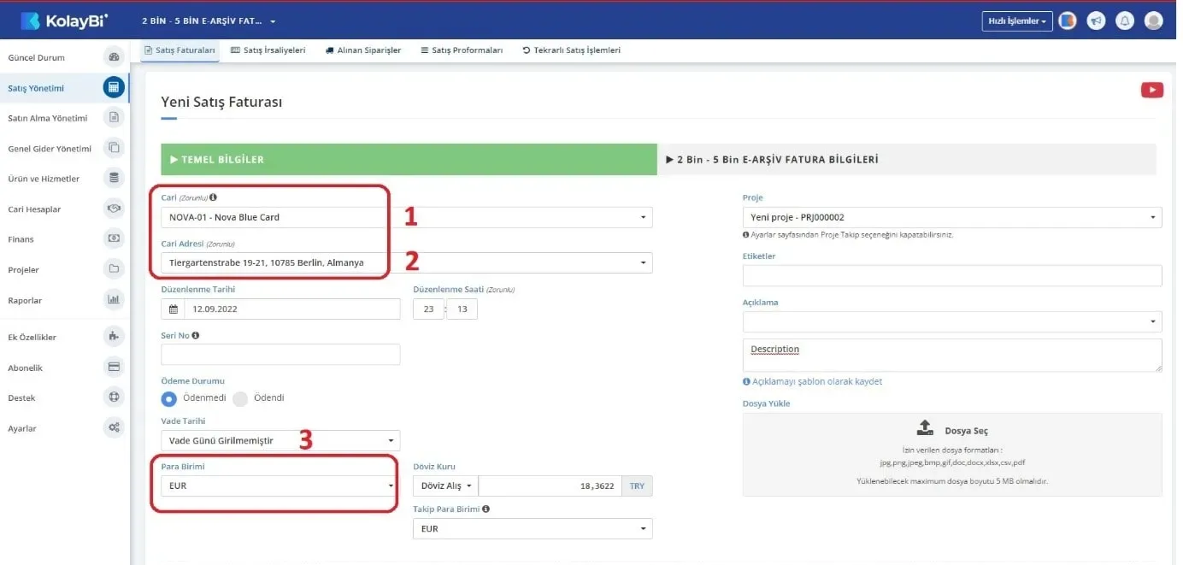Open Ürün ve Hizmetler stack icon
1183x565 pixels.
pos(114,178)
